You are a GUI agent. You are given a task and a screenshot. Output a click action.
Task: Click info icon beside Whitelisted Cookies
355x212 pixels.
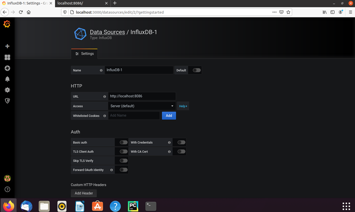point(104,116)
